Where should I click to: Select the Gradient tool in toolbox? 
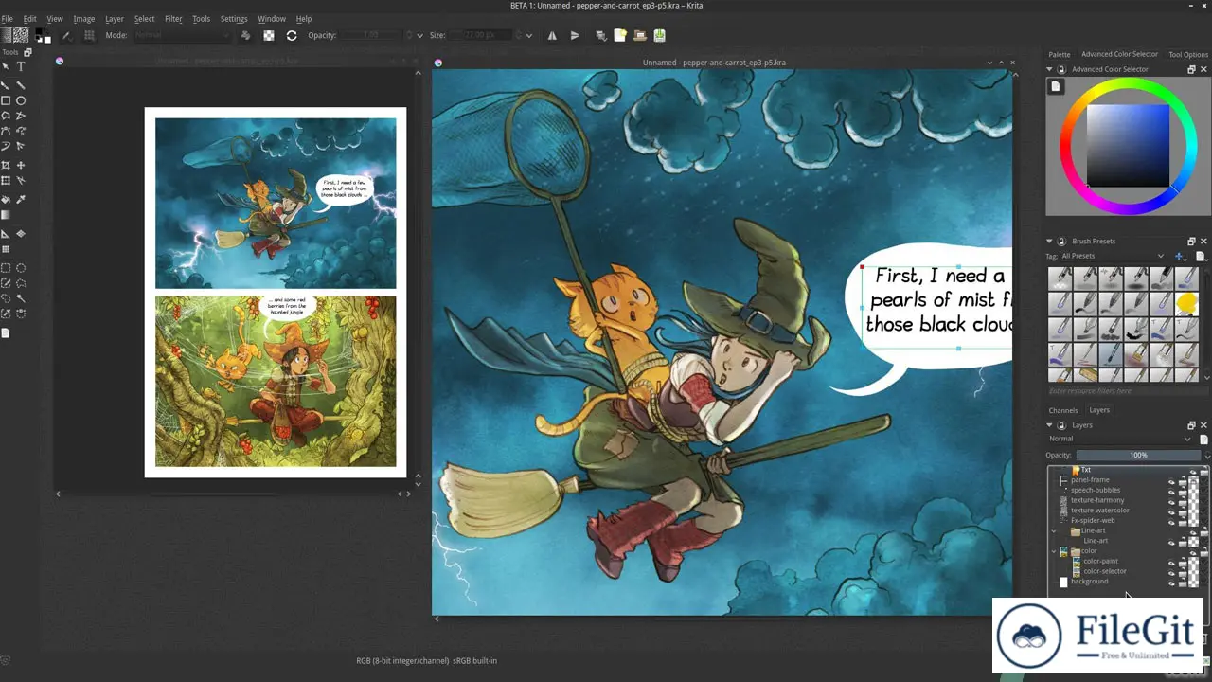tap(6, 215)
